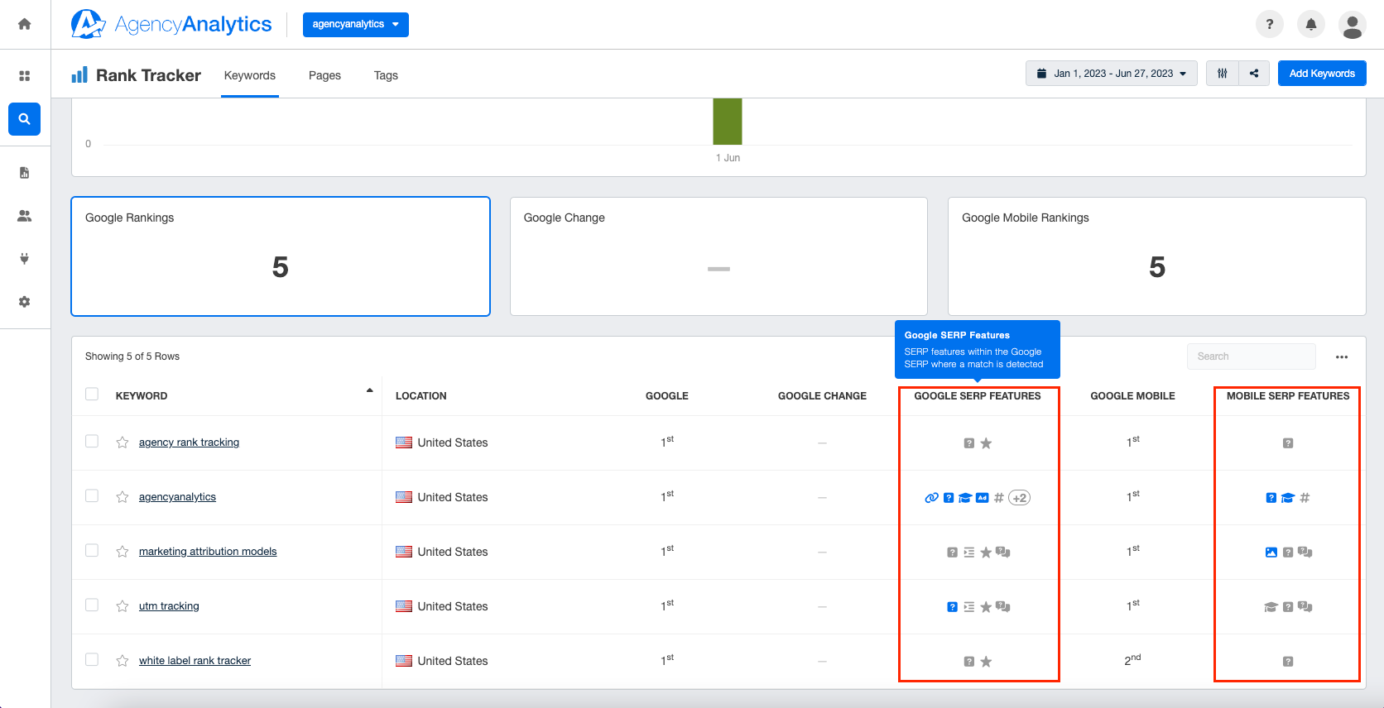Click the chat bubbles icon in marketing attribution models Google features
Viewport: 1384px width, 708px height.
tap(1003, 553)
